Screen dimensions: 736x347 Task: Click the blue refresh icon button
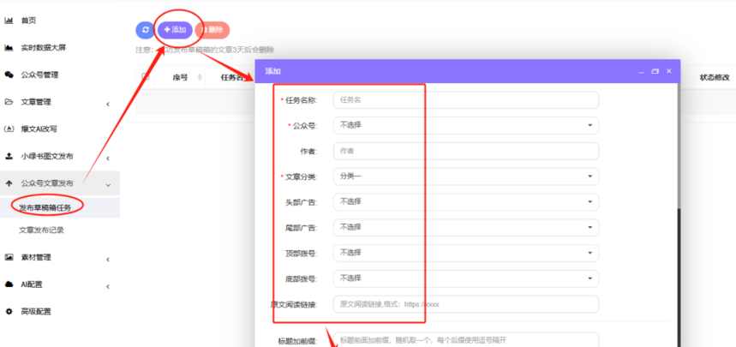(x=145, y=30)
